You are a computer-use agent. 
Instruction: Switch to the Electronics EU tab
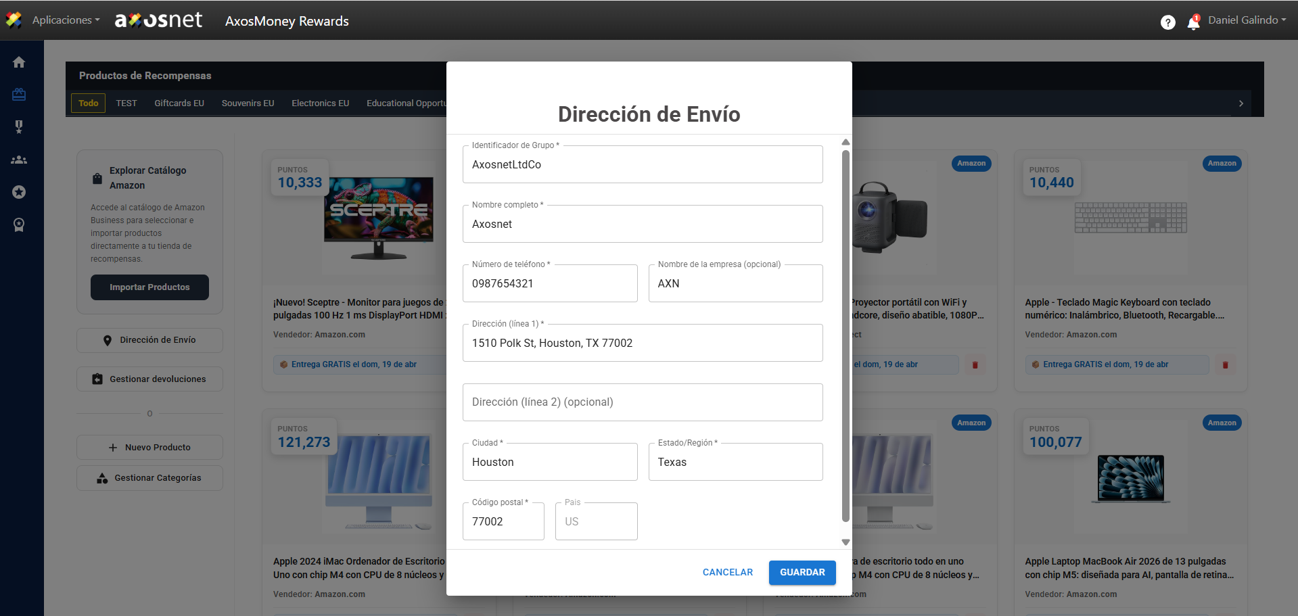(320, 103)
